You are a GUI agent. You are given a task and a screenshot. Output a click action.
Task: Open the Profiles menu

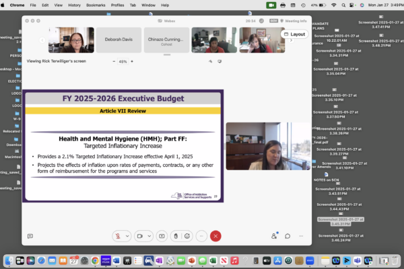point(117,5)
